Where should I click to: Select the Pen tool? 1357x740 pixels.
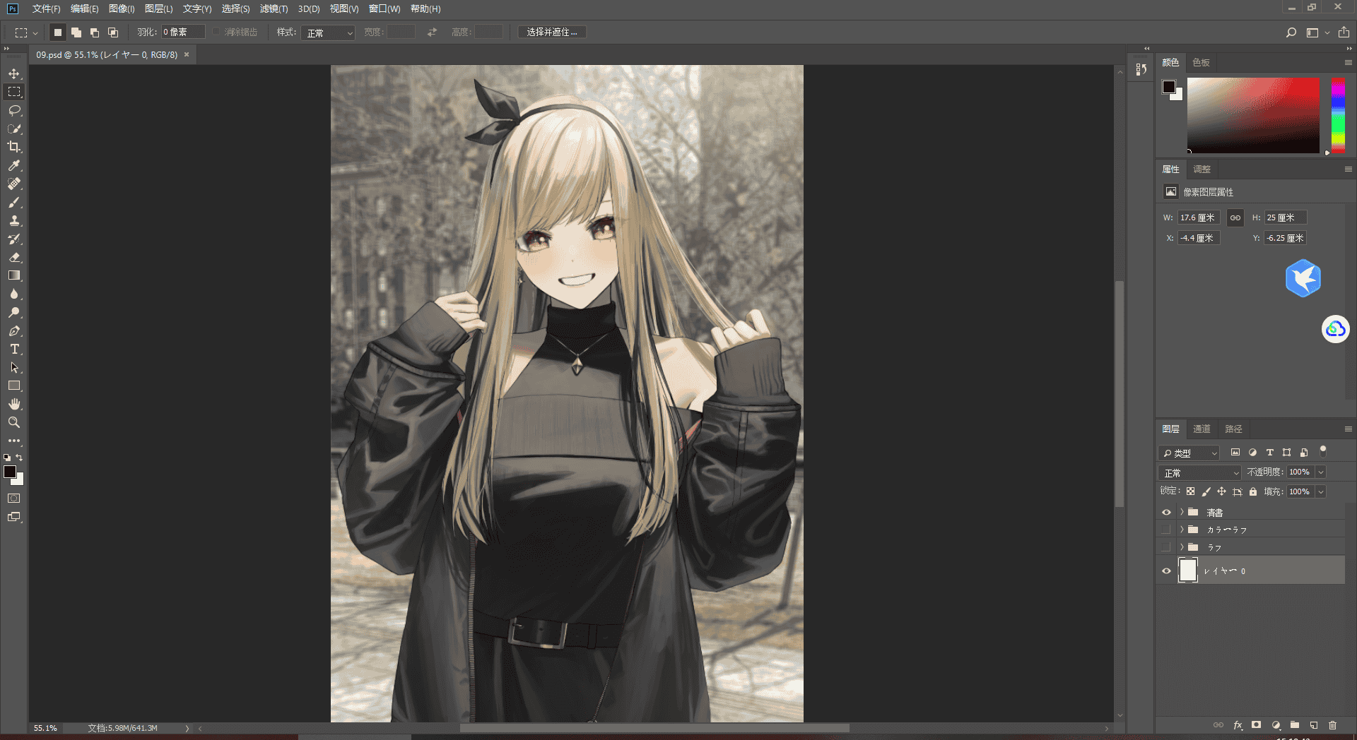tap(14, 330)
